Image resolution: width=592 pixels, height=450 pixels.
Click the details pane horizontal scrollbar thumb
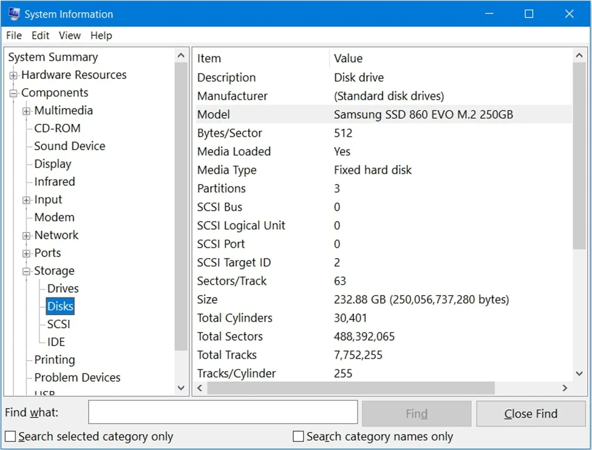[x=351, y=388]
